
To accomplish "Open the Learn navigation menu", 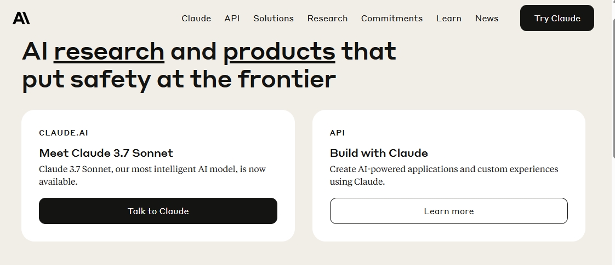I will [x=448, y=18].
